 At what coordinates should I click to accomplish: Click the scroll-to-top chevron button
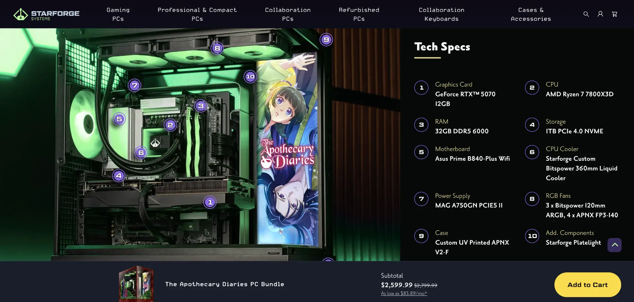point(615,245)
